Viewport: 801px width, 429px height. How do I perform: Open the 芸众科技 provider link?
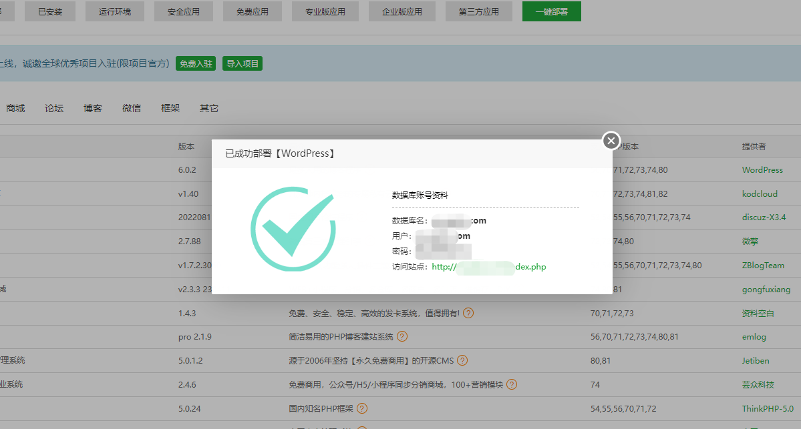pos(758,384)
